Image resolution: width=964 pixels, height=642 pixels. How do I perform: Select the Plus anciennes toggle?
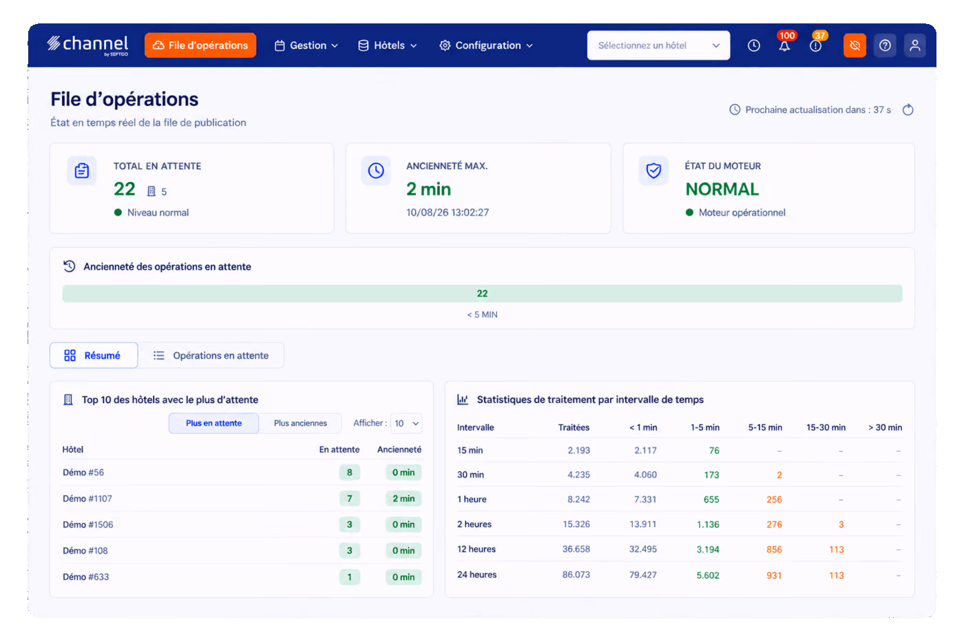point(300,423)
